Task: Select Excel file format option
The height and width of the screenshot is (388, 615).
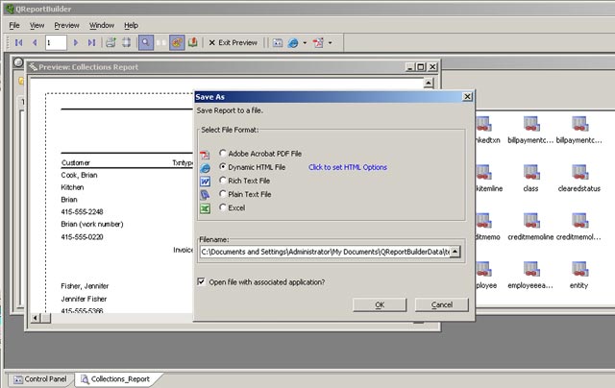Action: click(x=233, y=207)
